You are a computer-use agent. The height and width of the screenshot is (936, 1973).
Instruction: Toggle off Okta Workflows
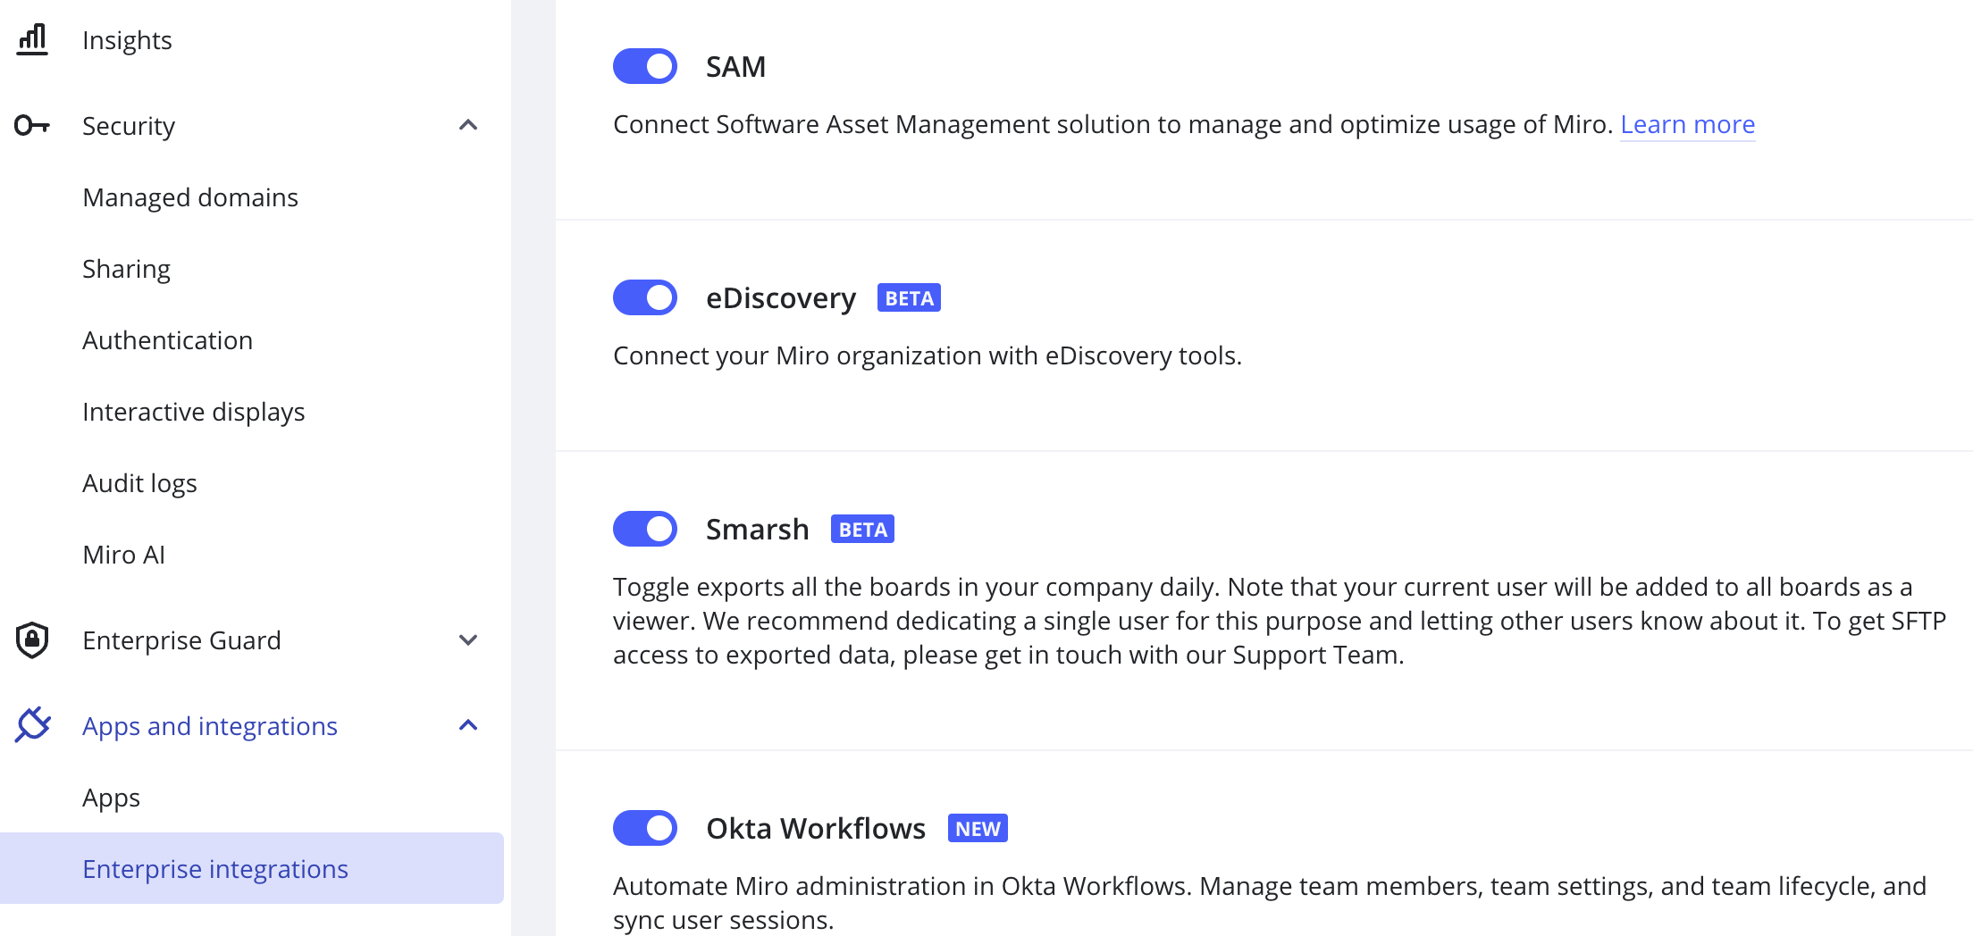pyautogui.click(x=645, y=827)
